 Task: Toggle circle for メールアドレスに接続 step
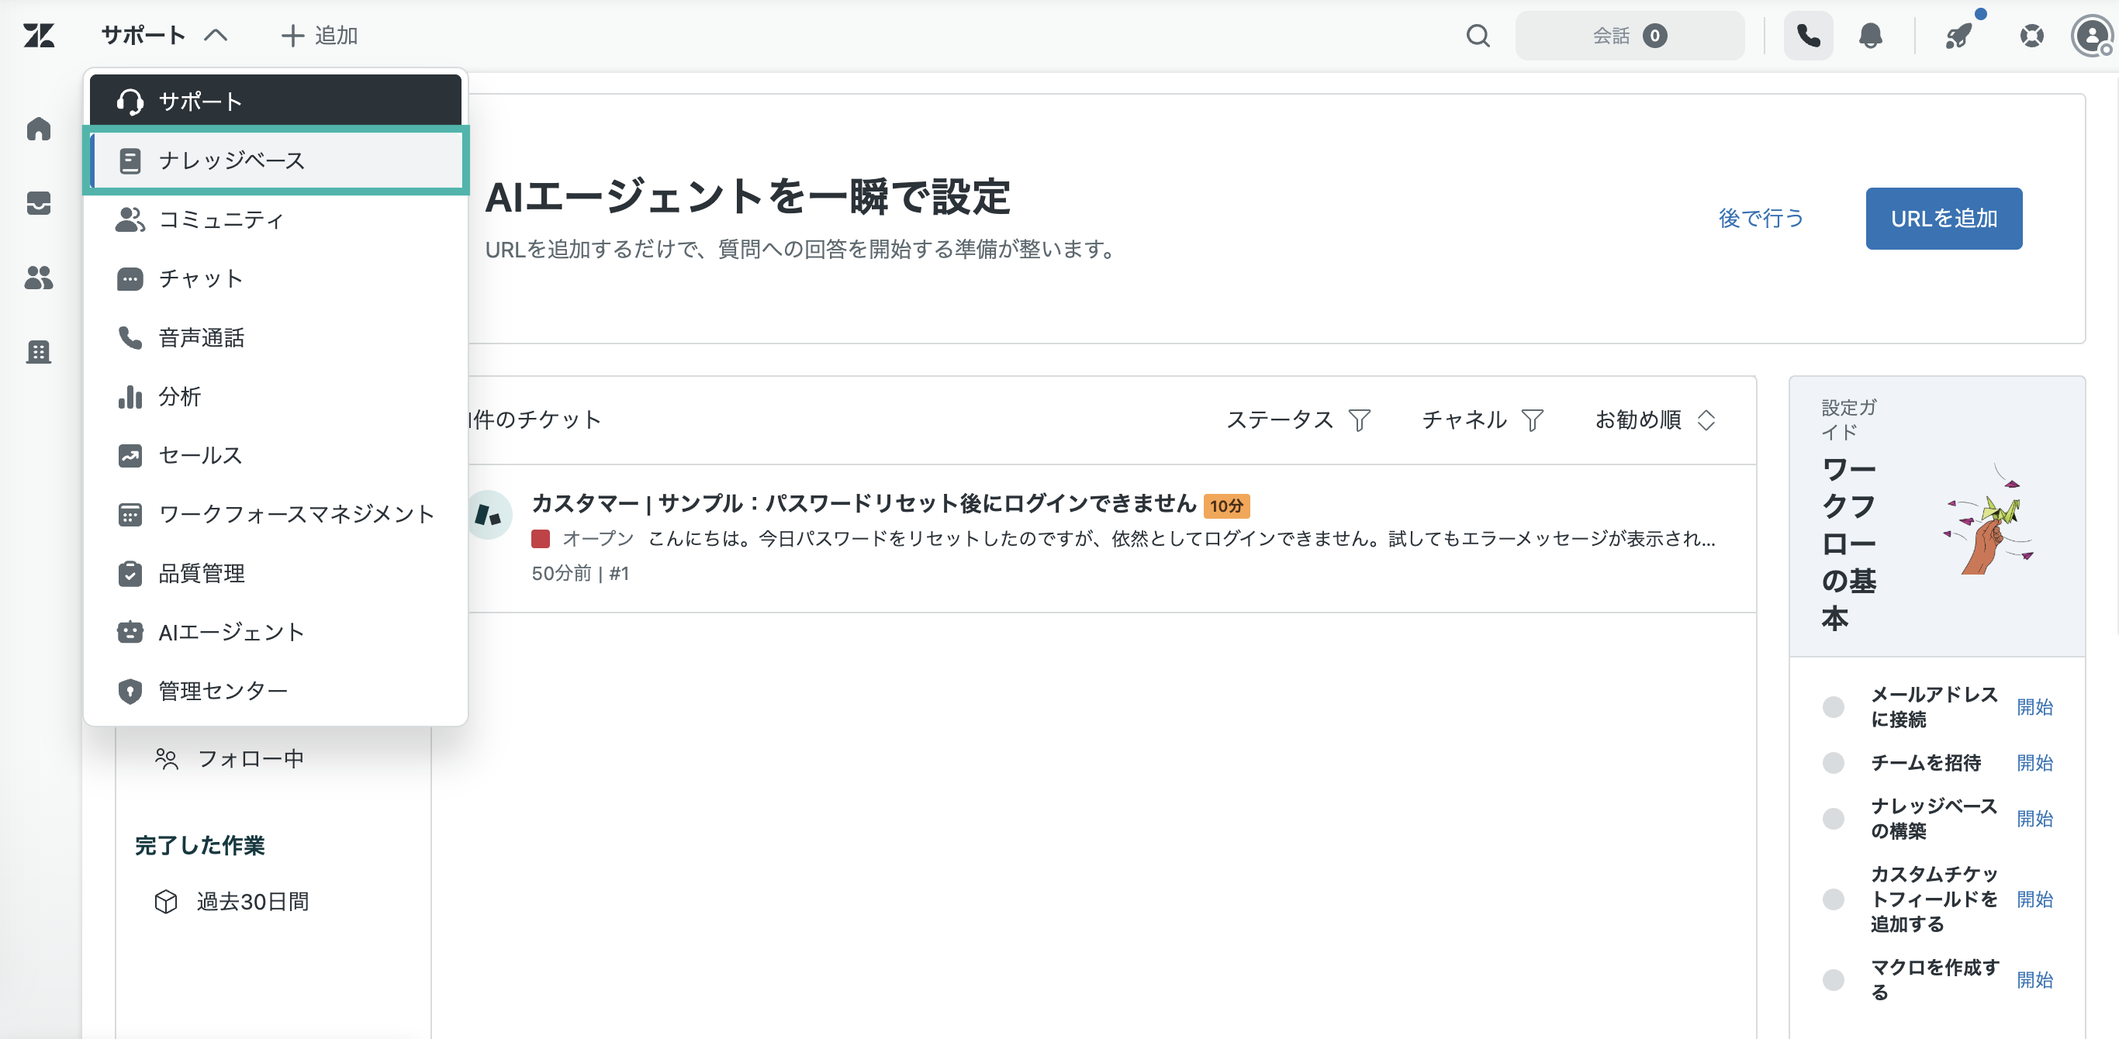(1833, 706)
